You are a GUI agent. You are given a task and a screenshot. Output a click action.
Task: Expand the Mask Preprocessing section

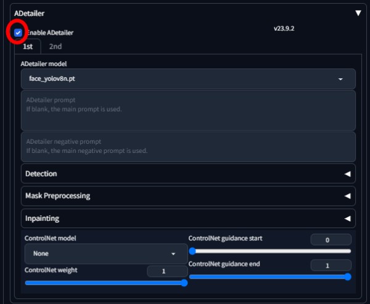(x=188, y=196)
